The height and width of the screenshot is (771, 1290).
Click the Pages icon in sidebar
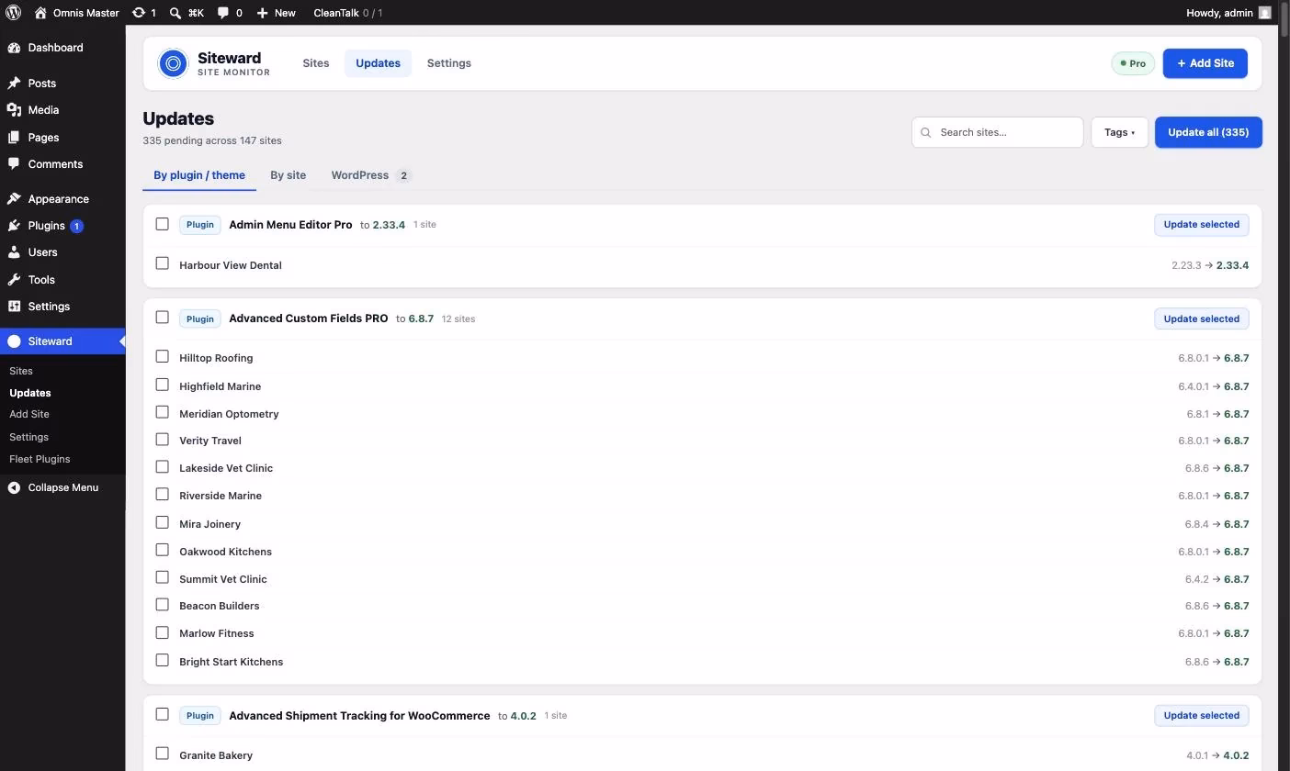coord(14,138)
